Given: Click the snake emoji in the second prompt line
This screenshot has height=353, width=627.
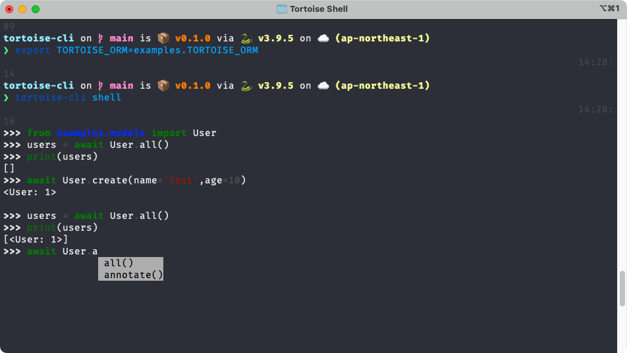Looking at the screenshot, I should 246,85.
